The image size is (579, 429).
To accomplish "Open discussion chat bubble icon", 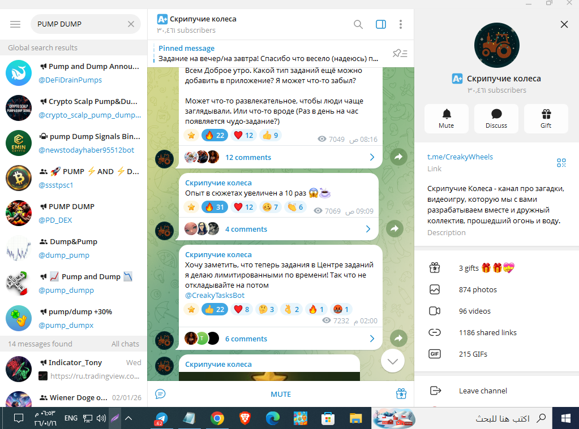I will [160, 394].
